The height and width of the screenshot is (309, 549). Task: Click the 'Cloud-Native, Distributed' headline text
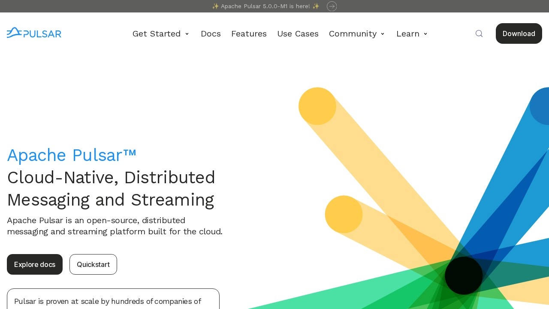(x=111, y=177)
